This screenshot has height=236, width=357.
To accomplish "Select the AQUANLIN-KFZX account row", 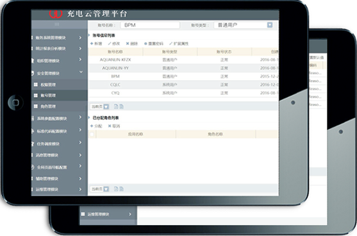I will coord(183,60).
